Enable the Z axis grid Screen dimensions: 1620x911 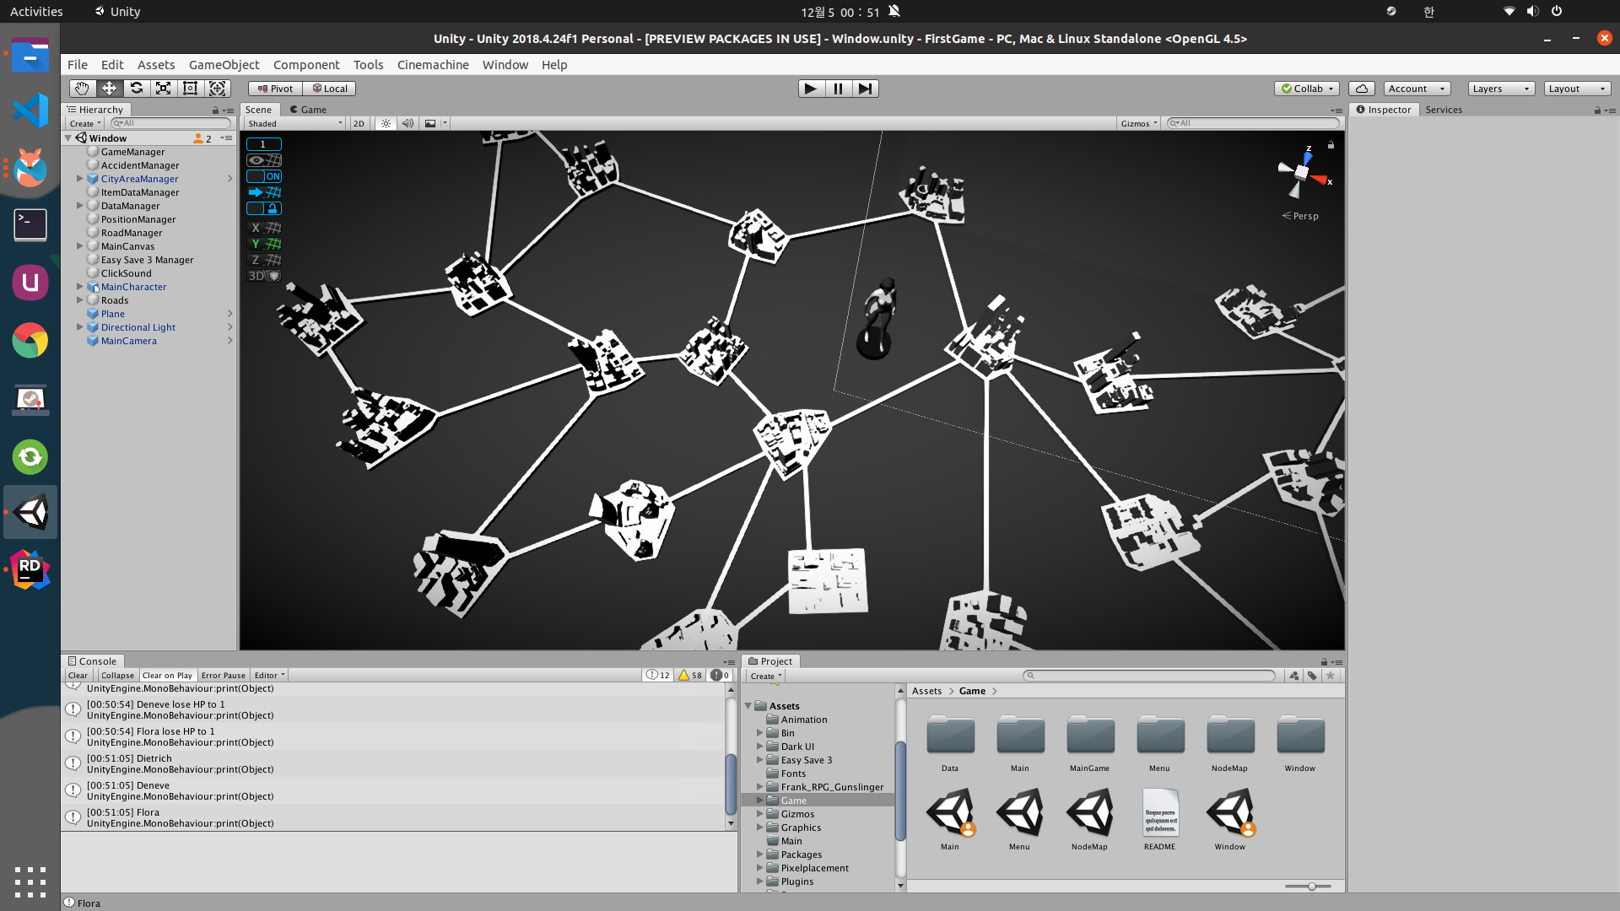point(264,260)
